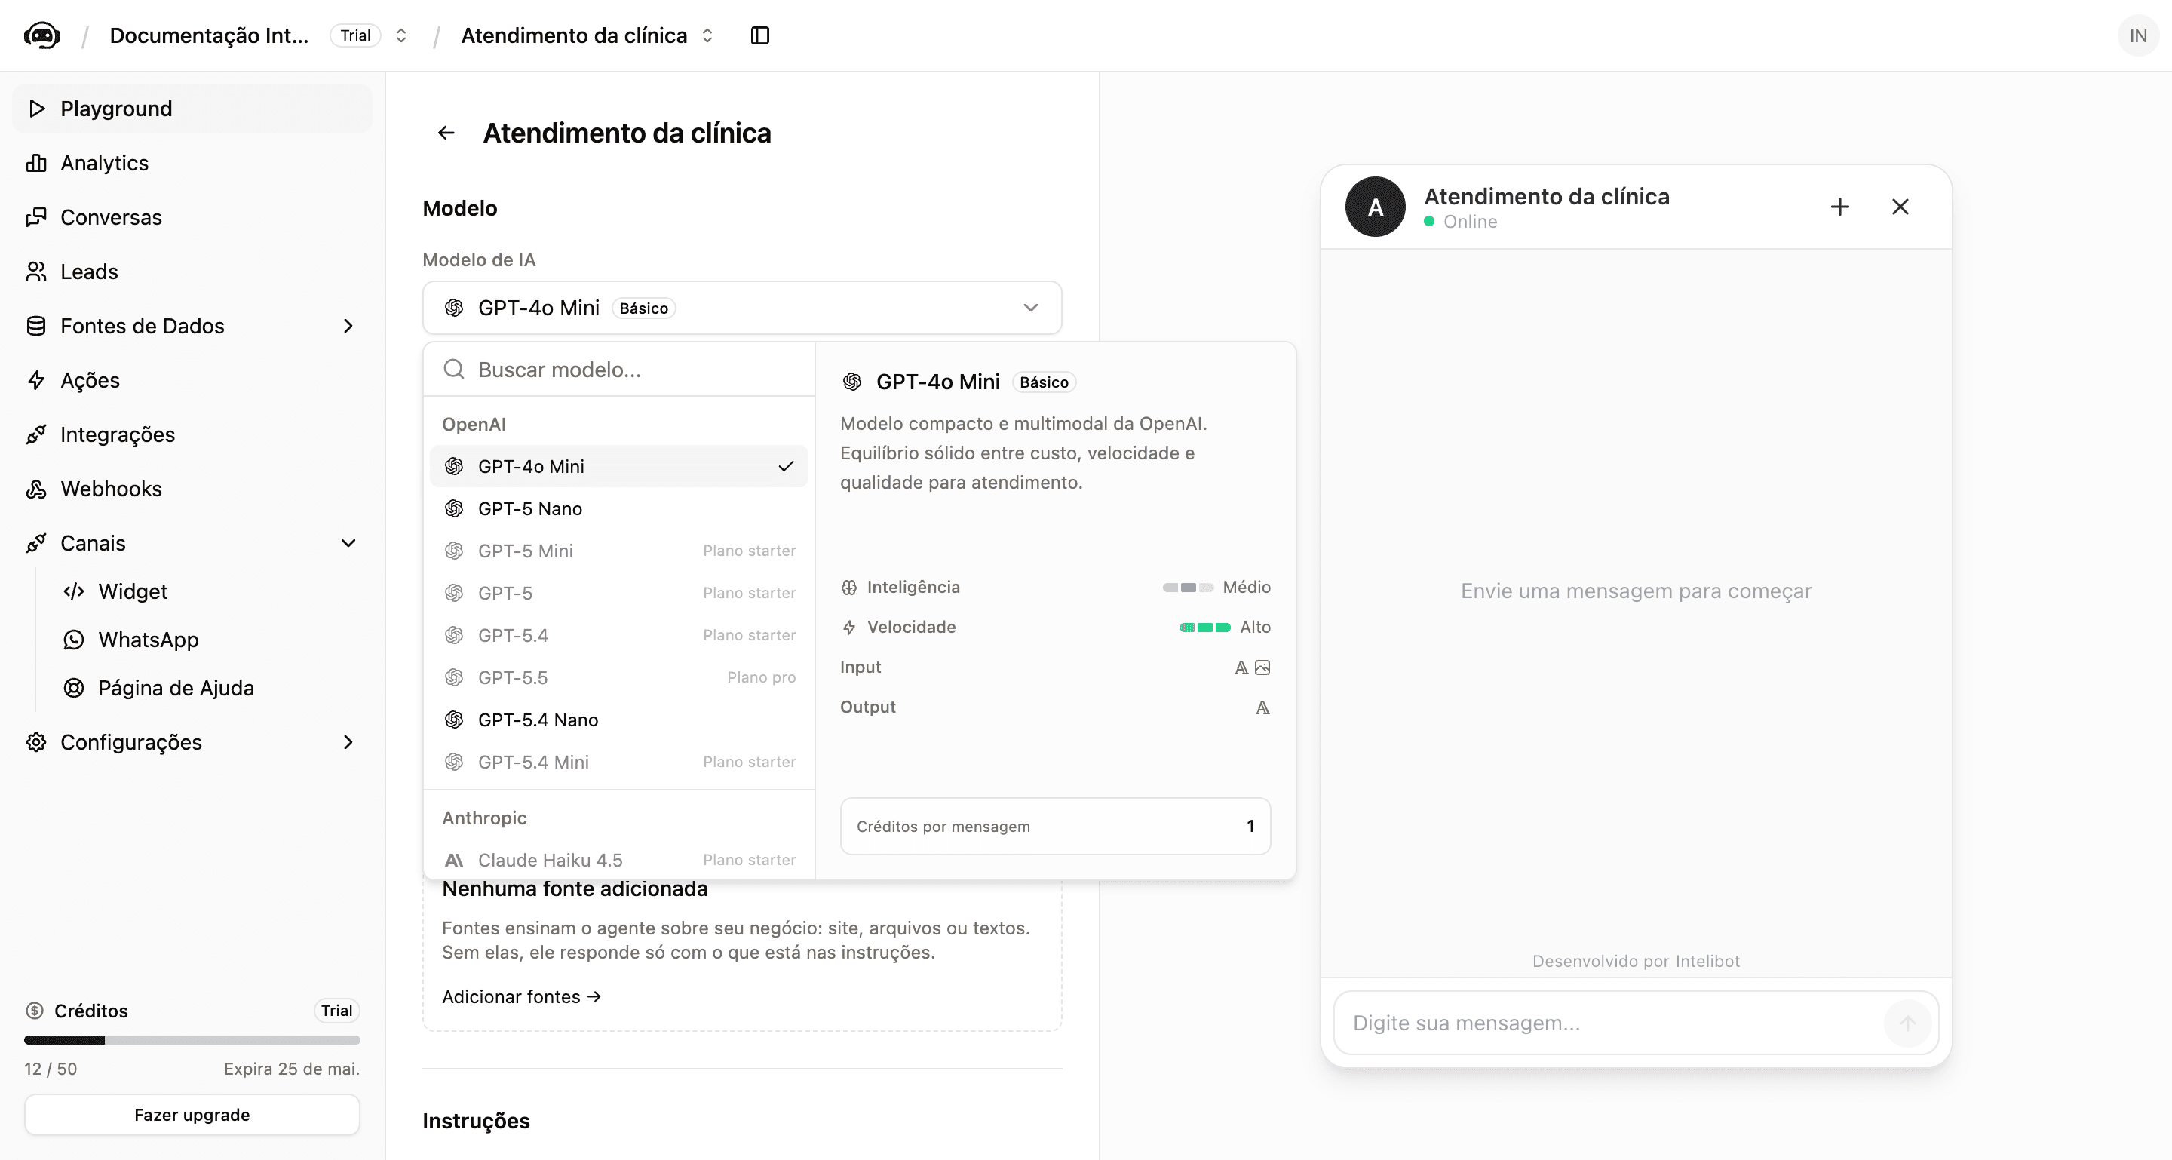Choose the GPT-5 Plano starter model

tap(619, 593)
